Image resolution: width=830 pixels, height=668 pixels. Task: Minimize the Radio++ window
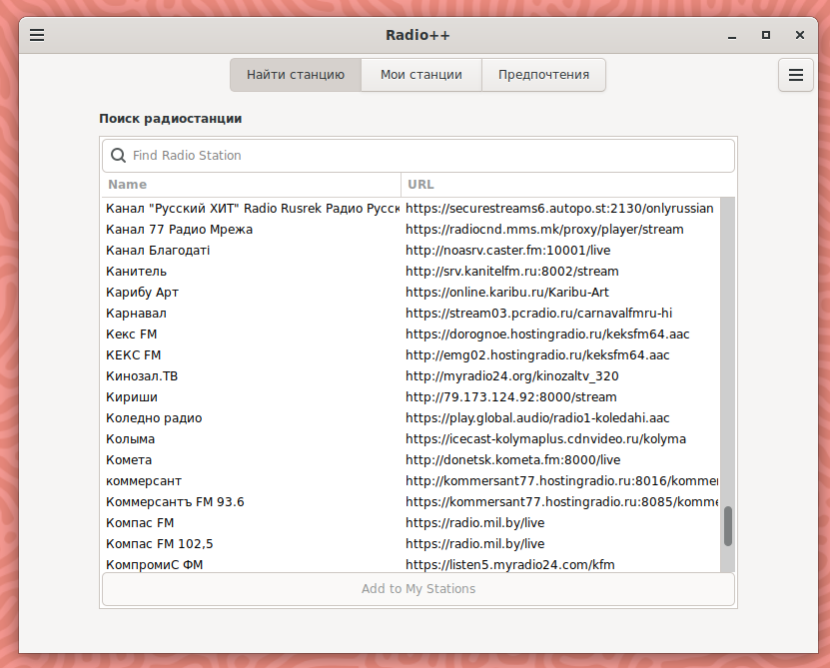coord(732,36)
